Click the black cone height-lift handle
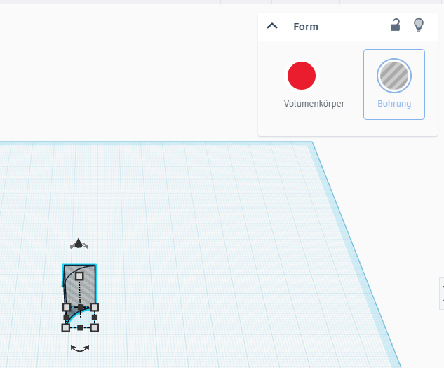 click(79, 244)
